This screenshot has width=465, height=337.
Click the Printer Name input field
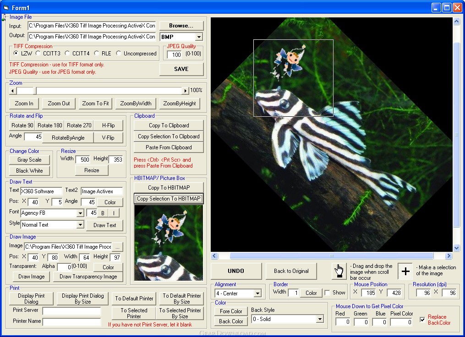point(71,321)
